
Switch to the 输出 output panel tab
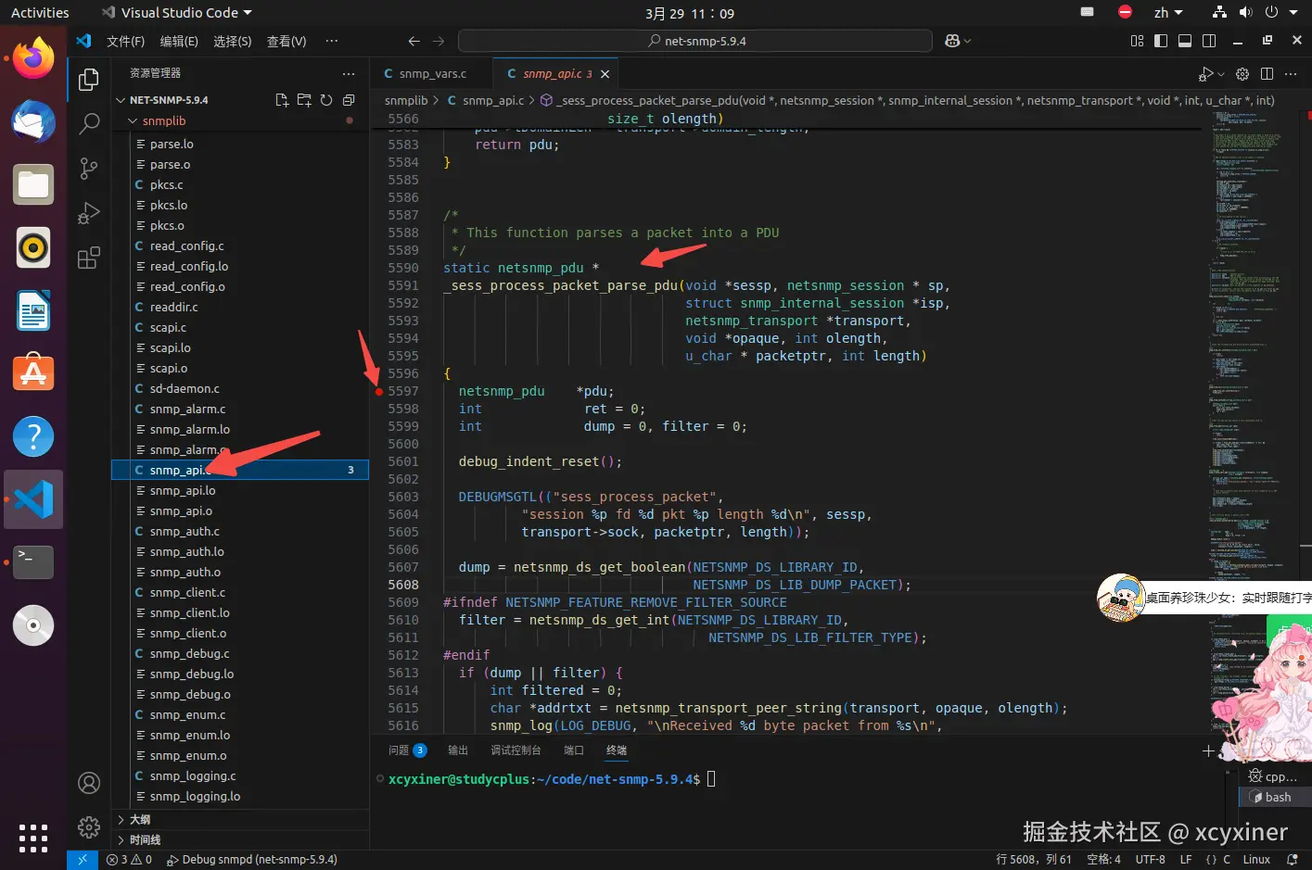pos(458,750)
